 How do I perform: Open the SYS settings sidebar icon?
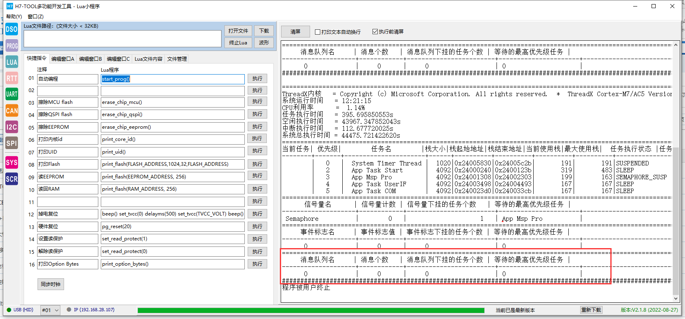coord(11,163)
